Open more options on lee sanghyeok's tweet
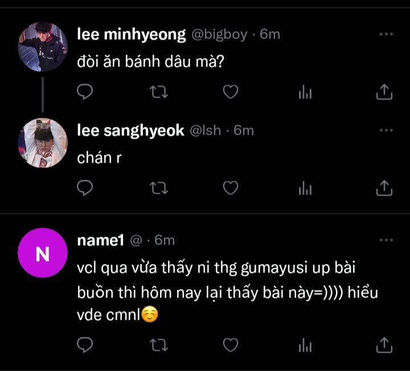The height and width of the screenshot is (371, 410). pyautogui.click(x=386, y=130)
